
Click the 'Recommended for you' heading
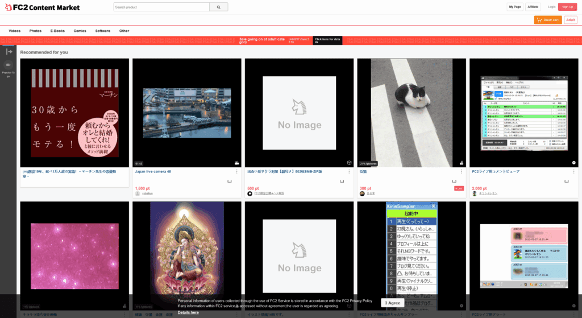click(x=44, y=52)
